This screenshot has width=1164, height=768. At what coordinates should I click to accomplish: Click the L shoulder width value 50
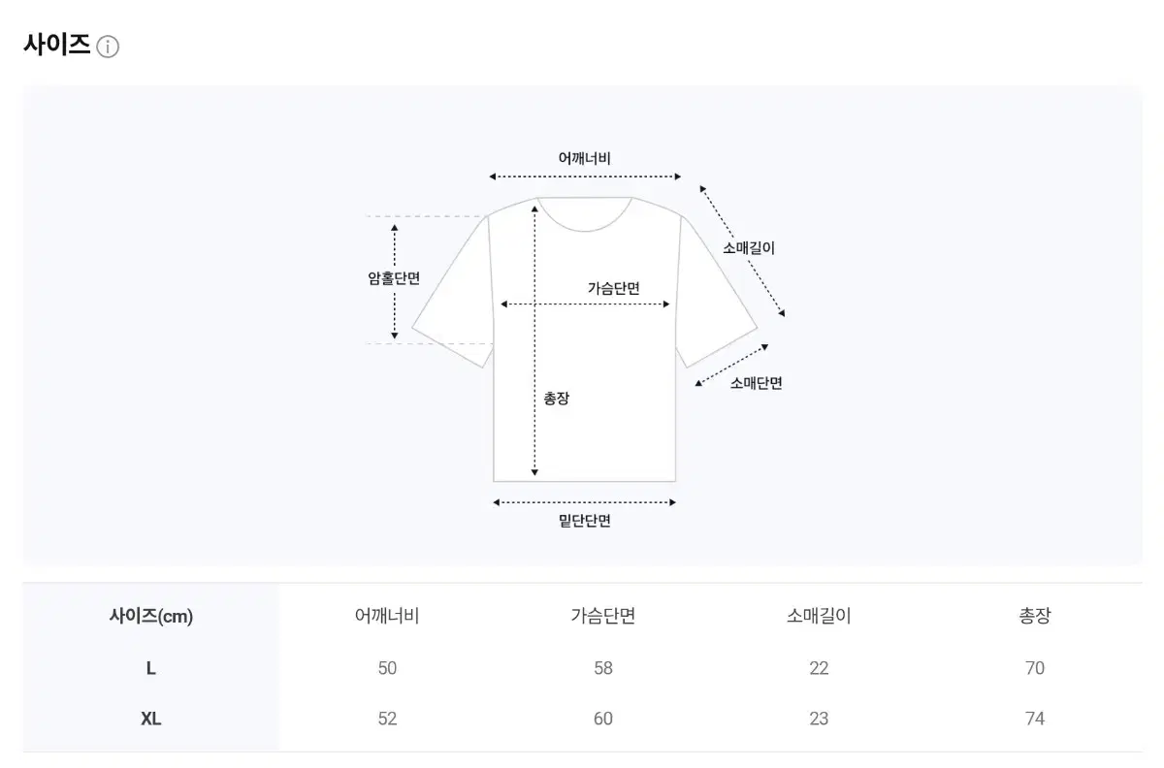click(x=387, y=668)
